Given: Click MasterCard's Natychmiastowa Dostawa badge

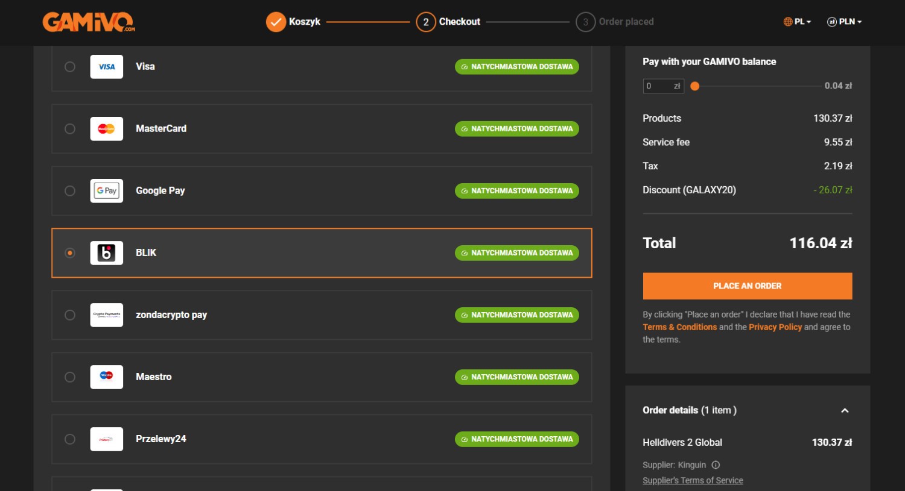Looking at the screenshot, I should click(517, 129).
